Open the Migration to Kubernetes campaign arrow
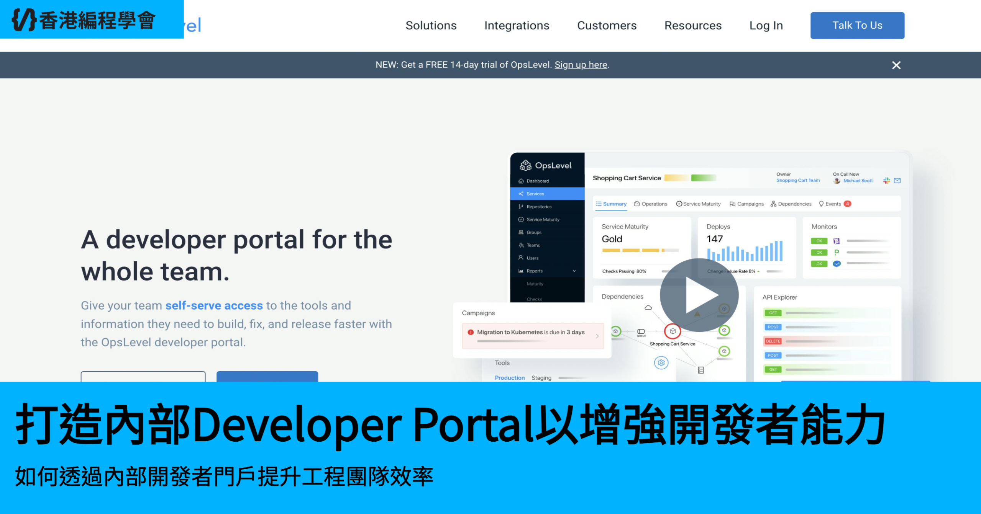Image resolution: width=981 pixels, height=514 pixels. [x=597, y=336]
